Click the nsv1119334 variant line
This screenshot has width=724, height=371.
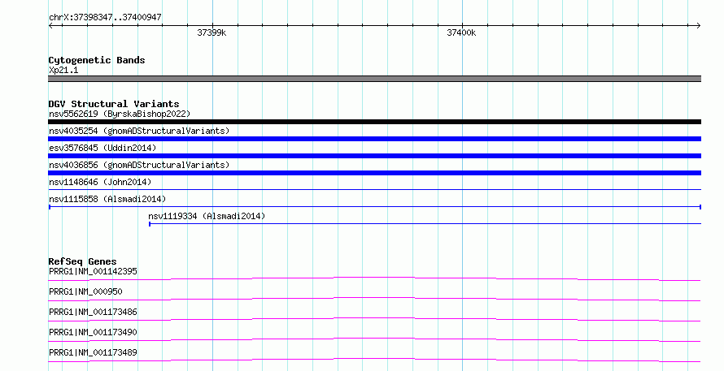(425, 224)
